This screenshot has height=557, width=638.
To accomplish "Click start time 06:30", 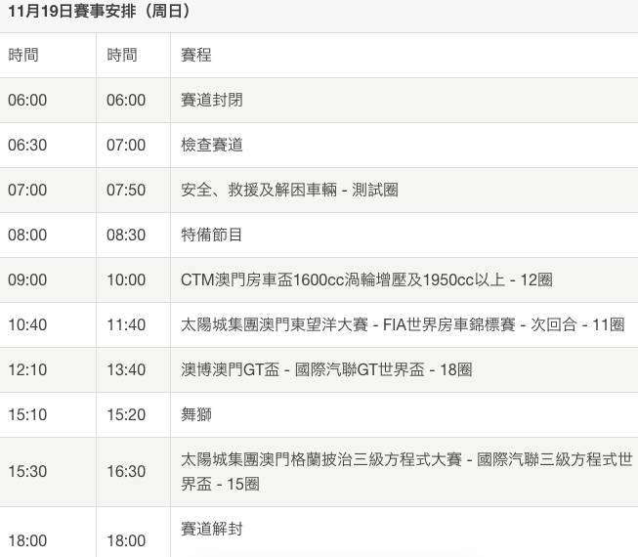I will pos(27,145).
